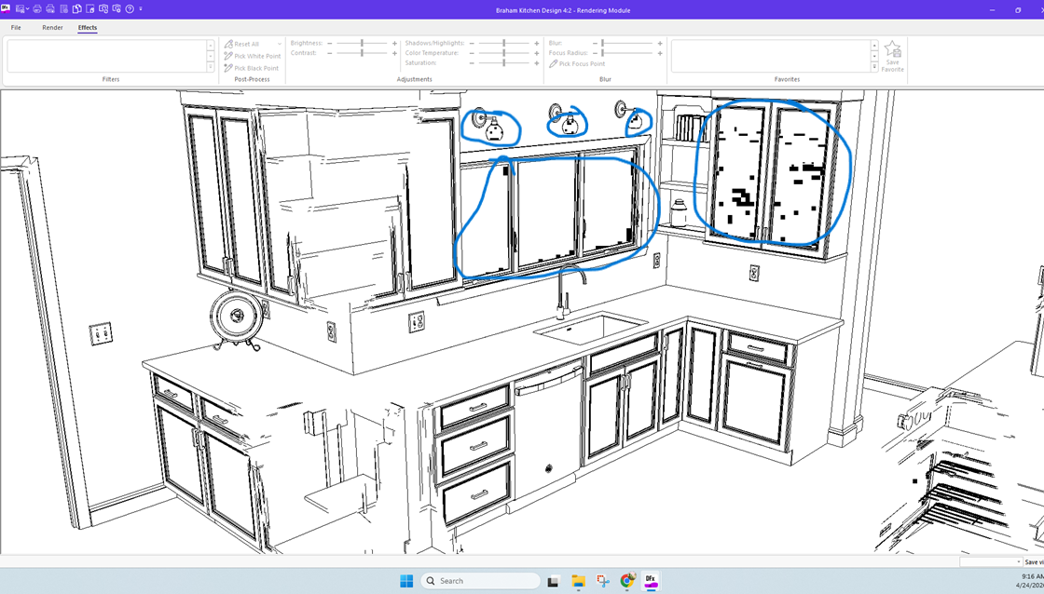Expand the Filters gallery list
The image size is (1044, 594).
tap(211, 67)
